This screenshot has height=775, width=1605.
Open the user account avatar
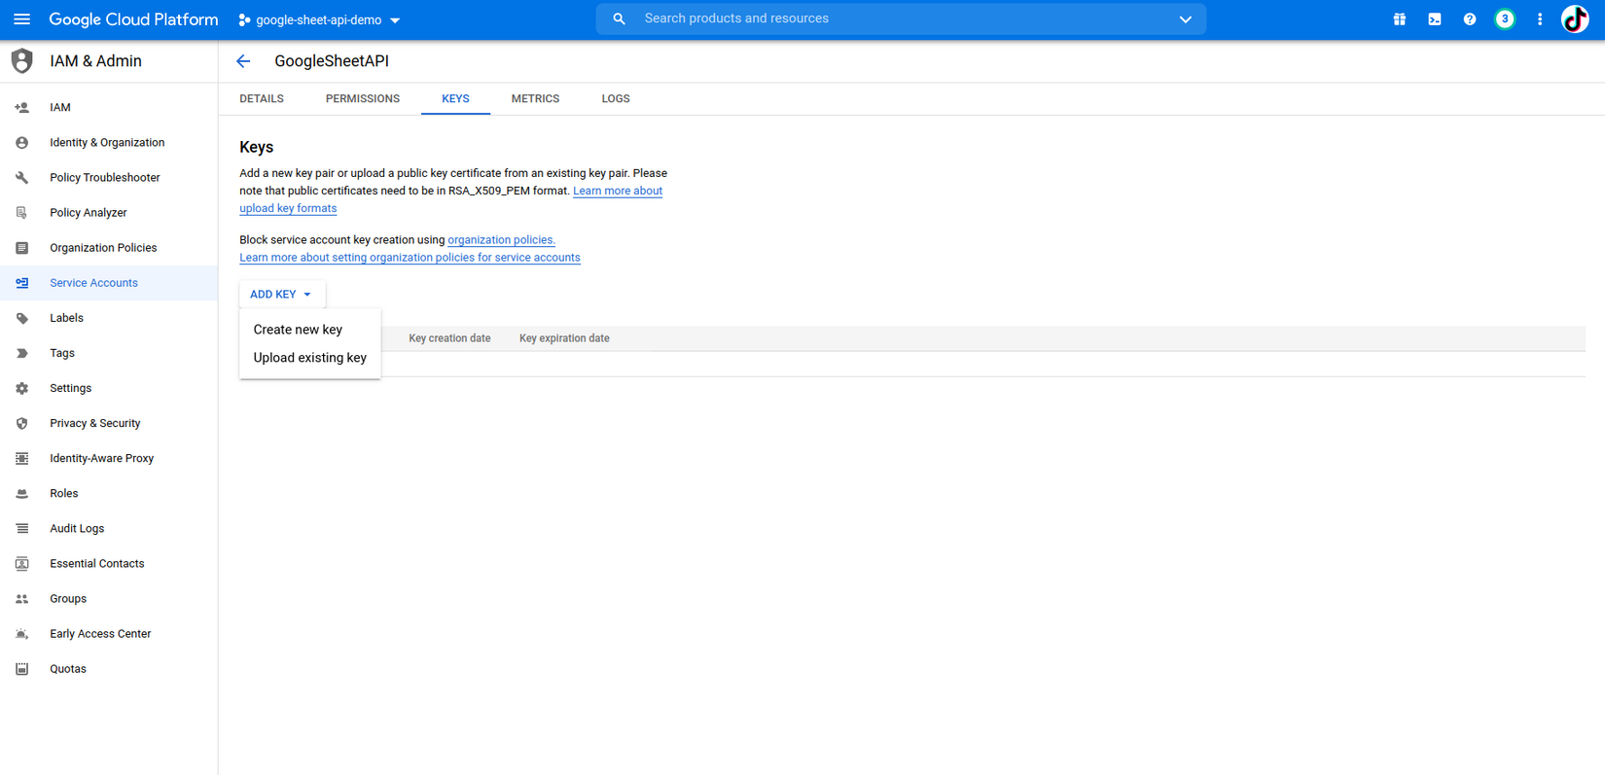pyautogui.click(x=1575, y=19)
